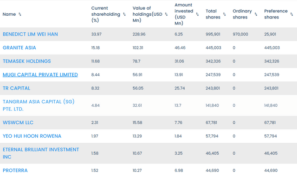
Task: Open MUGI CAPITAL PRIVATE LIMITED link
Action: point(40,75)
